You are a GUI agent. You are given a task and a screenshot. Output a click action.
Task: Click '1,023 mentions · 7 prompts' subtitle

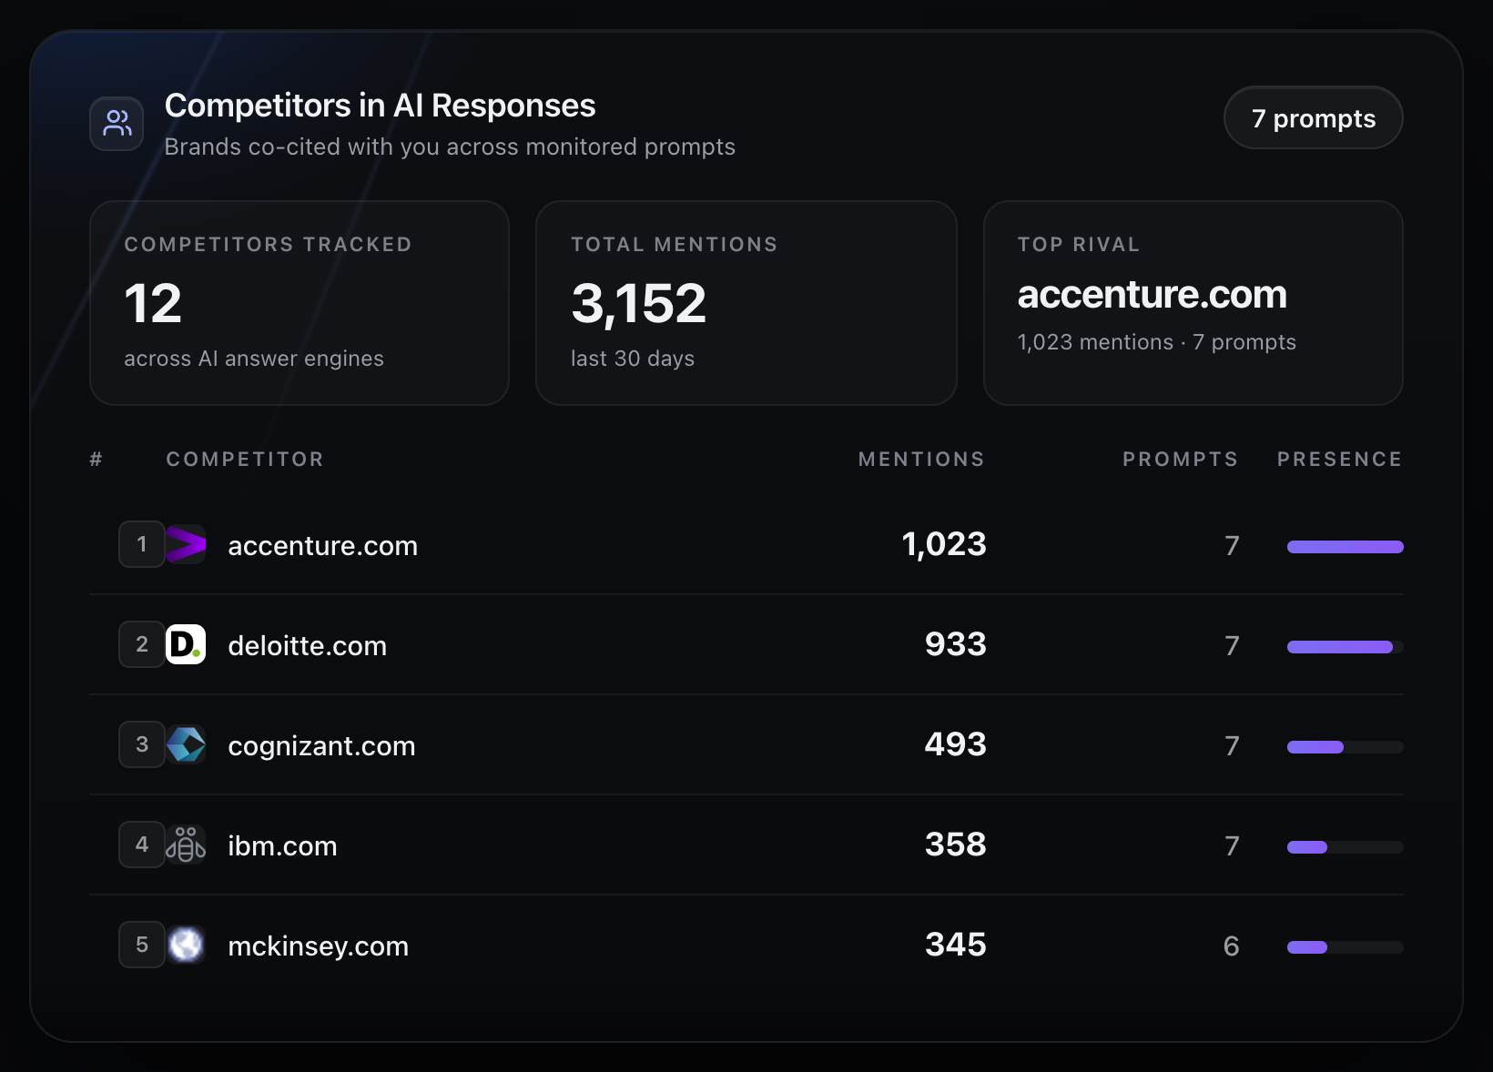click(x=1156, y=342)
